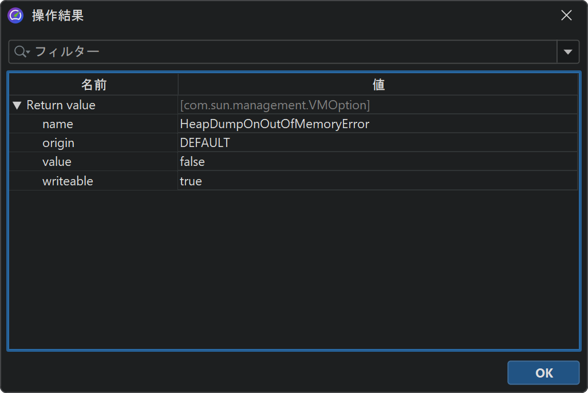Sort by the 値 column header
The width and height of the screenshot is (588, 393).
(x=378, y=85)
